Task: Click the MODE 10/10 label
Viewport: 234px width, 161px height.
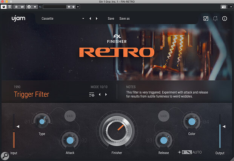Action: point(99,87)
